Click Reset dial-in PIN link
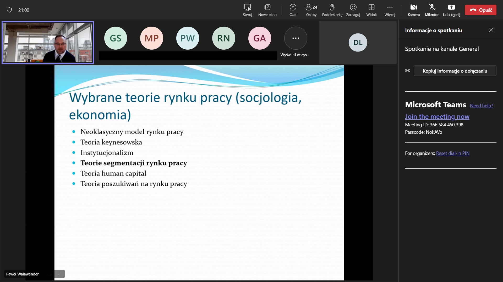This screenshot has width=503, height=282. [453, 153]
